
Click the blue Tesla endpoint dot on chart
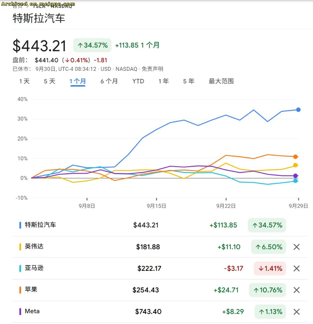(298, 110)
